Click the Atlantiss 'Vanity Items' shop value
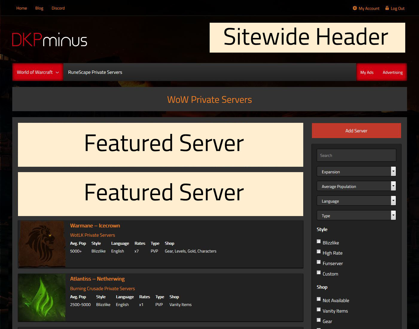Viewport: 419px width, 329px height. [x=180, y=304]
